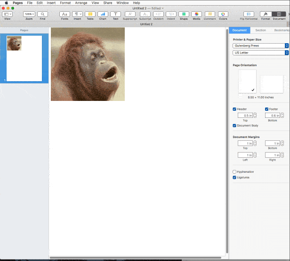Click the Bottom margin stepper
The width and height of the screenshot is (290, 261).
point(282,143)
